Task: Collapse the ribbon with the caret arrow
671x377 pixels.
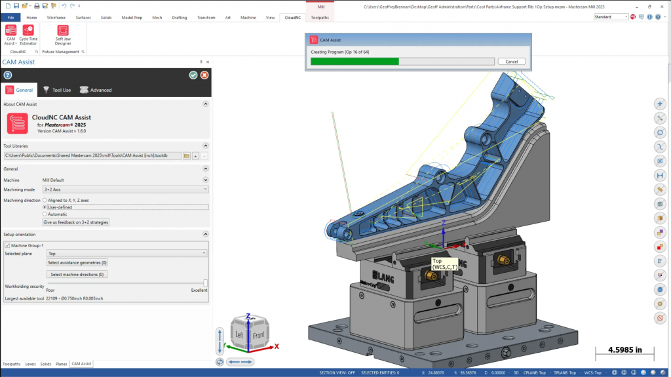Action: (x=664, y=17)
